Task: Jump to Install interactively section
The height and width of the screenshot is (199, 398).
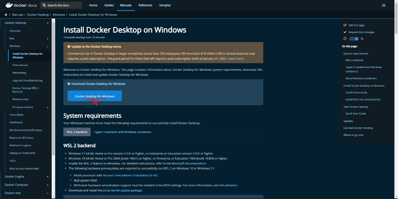Action: click(356, 93)
